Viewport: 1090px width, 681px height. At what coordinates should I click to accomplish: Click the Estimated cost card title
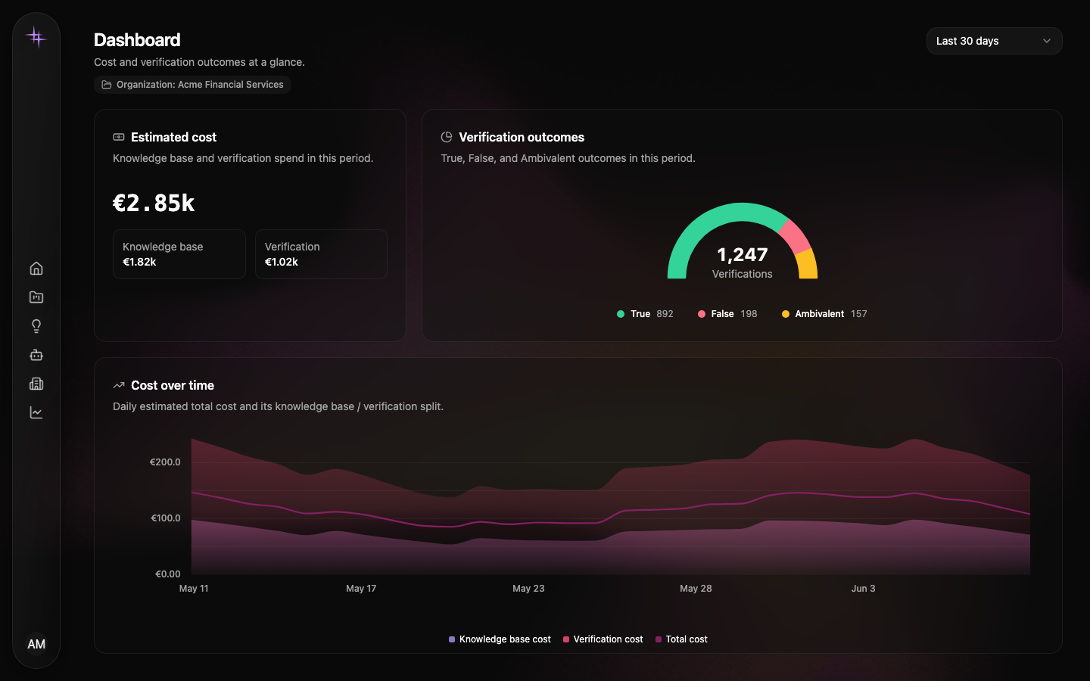pos(173,137)
